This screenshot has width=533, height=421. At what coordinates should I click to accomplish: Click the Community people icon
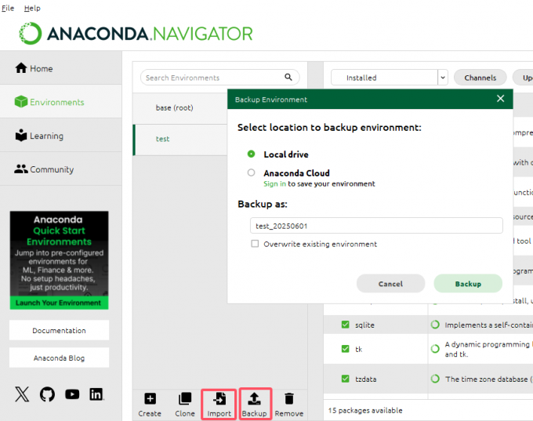click(x=21, y=169)
